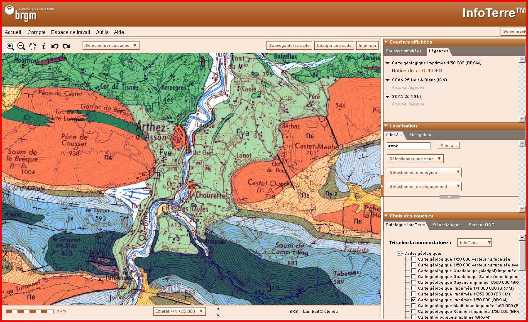Viewport: 528px width, 322px height.
Task: Click the Localisation panel scroll down arrow
Action: [x=522, y=209]
